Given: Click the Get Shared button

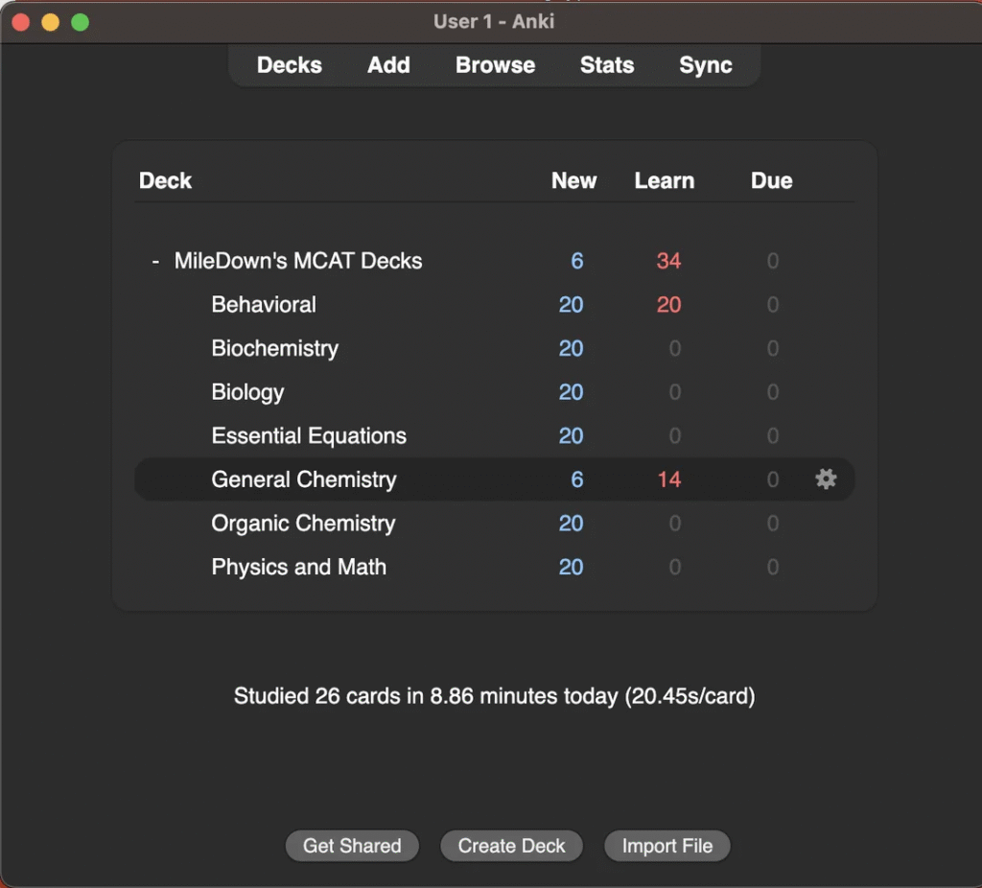Looking at the screenshot, I should [352, 846].
